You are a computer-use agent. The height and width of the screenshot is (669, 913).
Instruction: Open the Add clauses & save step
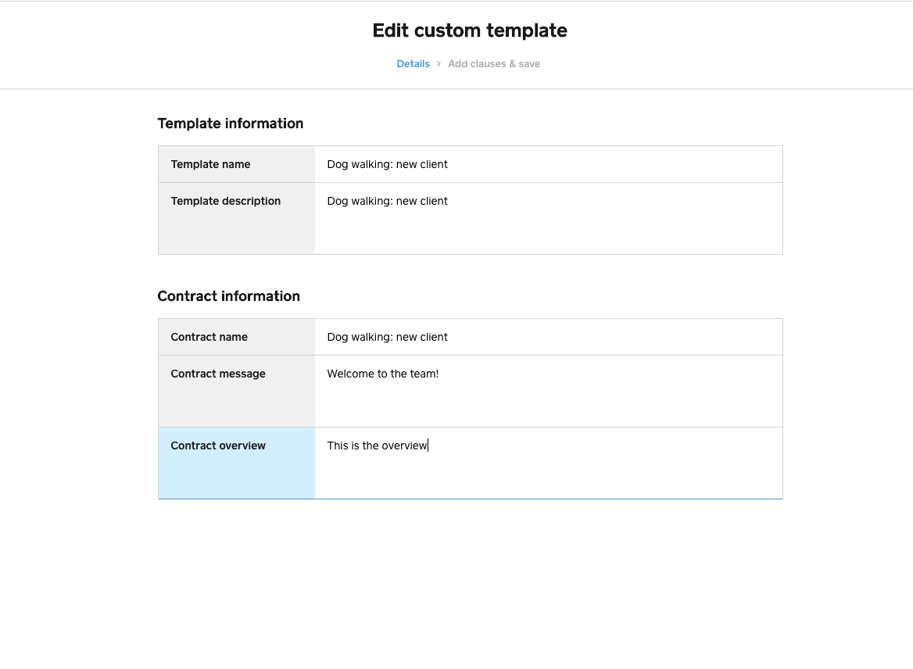[494, 64]
